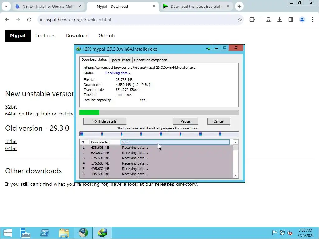Open Chrome three-dot menu

[x=312, y=20]
